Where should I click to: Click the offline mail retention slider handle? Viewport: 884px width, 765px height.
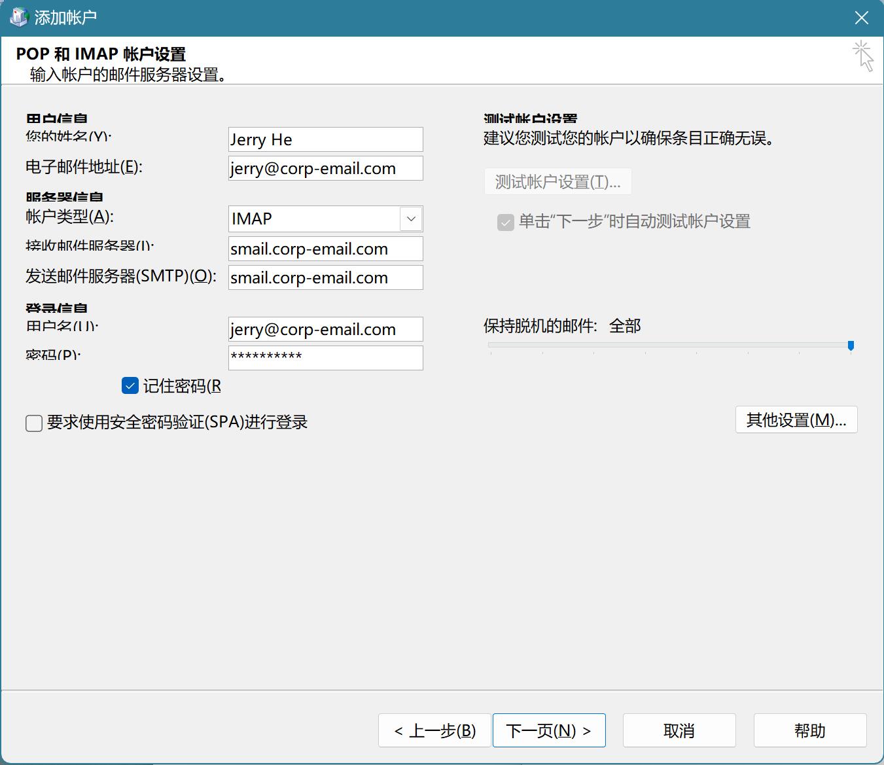[x=851, y=345]
